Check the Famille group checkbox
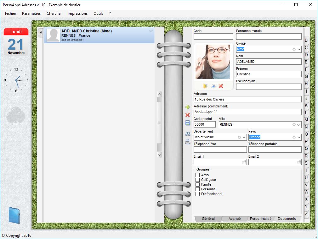Image resolution: width=318 pixels, height=239 pixels. [x=197, y=184]
